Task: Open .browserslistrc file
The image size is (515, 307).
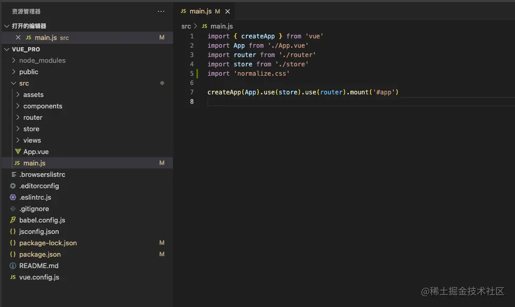Action: (x=42, y=174)
